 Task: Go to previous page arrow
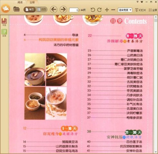(53, 10)
